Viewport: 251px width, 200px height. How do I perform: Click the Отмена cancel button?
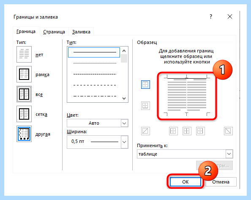coord(221,182)
